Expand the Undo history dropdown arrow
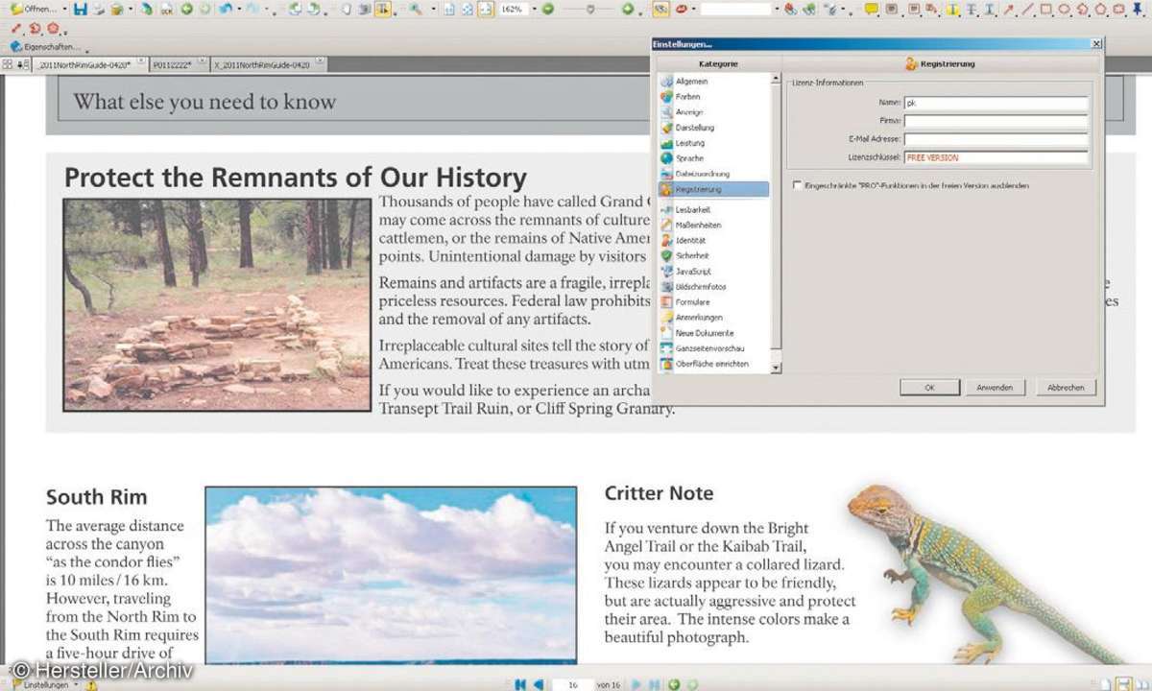The width and height of the screenshot is (1152, 691). (239, 9)
